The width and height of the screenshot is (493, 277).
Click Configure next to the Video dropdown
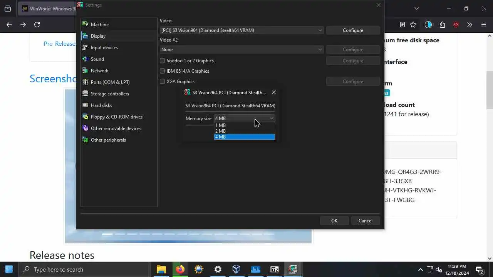point(353,30)
